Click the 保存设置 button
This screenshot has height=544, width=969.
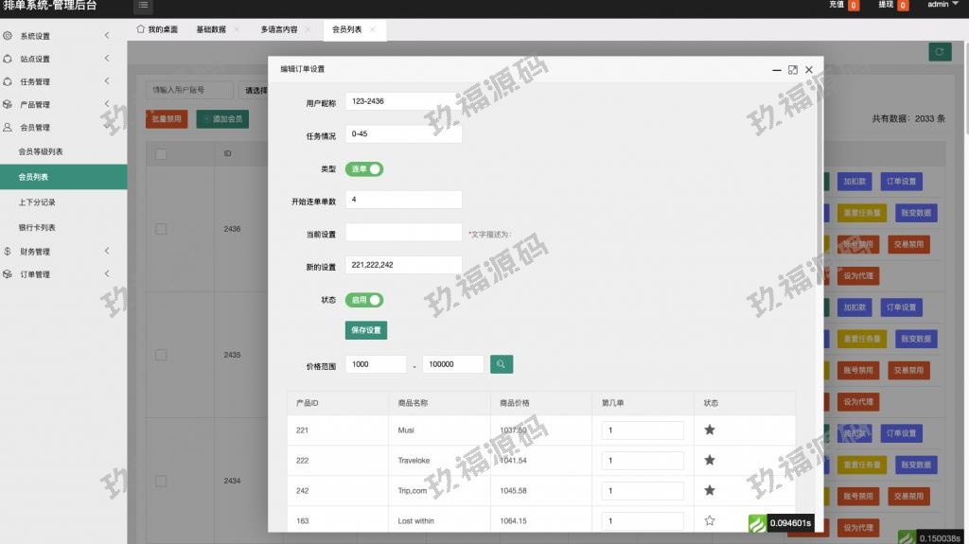click(366, 330)
